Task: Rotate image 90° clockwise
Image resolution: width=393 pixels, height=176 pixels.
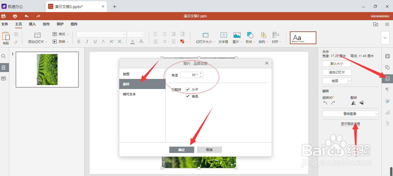Action: [333, 103]
